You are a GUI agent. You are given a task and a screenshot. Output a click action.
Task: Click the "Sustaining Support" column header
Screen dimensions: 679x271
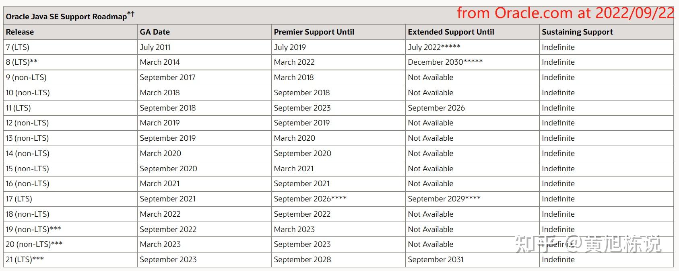[x=577, y=32]
